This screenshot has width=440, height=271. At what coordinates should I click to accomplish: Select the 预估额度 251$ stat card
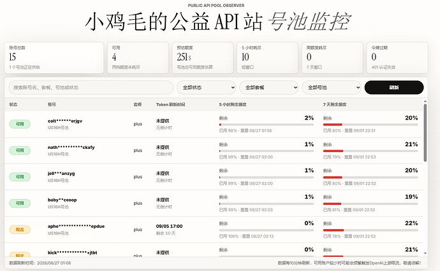[203, 58]
